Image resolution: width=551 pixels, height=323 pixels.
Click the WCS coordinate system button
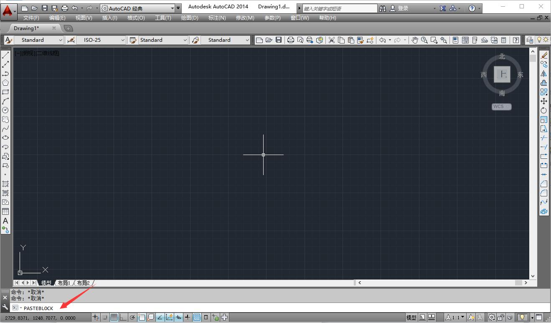[501, 107]
